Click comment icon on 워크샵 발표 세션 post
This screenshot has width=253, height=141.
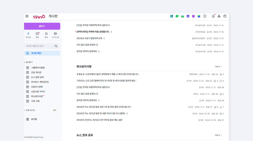pos(221,107)
